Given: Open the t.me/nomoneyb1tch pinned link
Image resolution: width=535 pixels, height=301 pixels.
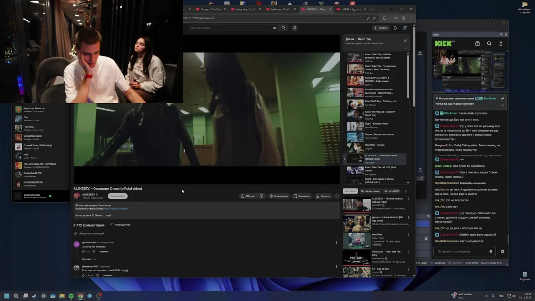Looking at the screenshot, I should tap(455, 104).
